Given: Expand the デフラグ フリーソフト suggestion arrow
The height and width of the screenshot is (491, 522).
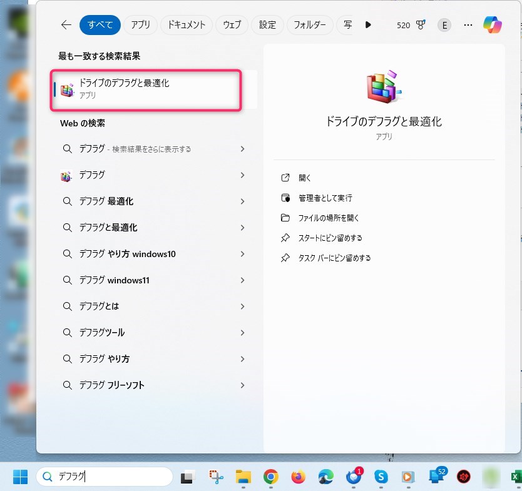Looking at the screenshot, I should (242, 385).
